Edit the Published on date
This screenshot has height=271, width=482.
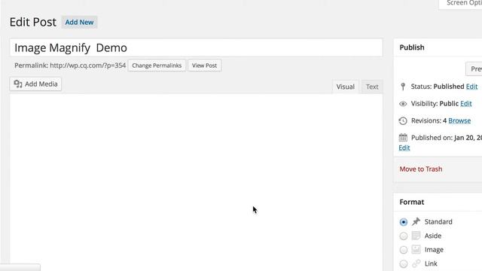404,148
